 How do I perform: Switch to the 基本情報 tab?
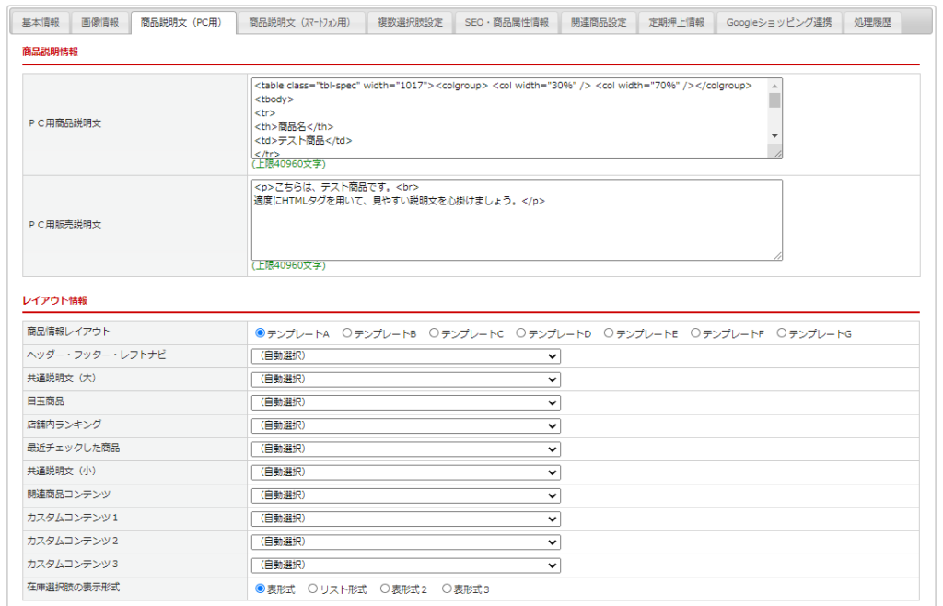coord(41,22)
